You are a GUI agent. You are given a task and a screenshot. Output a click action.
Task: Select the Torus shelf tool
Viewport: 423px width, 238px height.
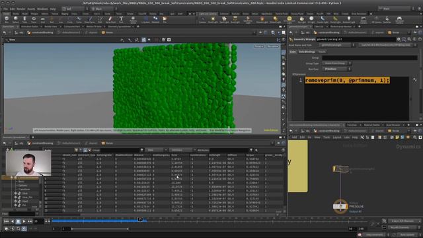click(x=34, y=19)
